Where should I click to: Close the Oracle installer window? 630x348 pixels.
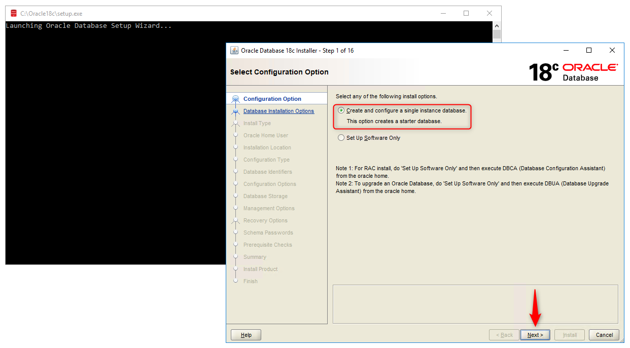pos(612,50)
